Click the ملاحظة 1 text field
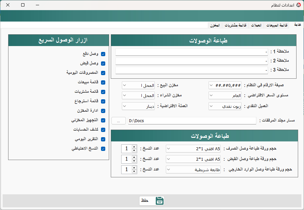The width and height of the screenshot is (304, 210). click(x=192, y=52)
